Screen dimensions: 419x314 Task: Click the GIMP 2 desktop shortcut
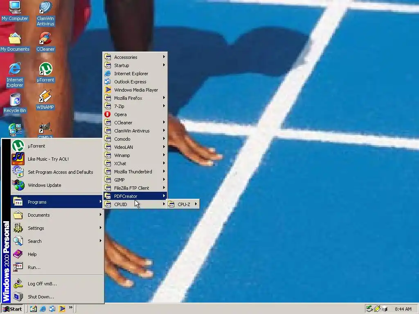45,130
